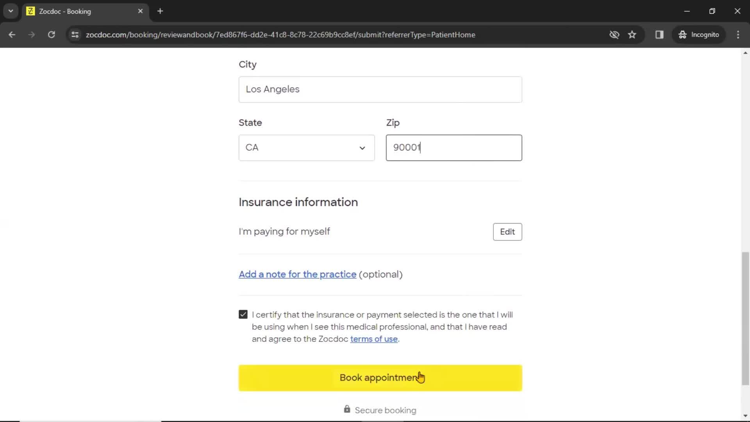750x422 pixels.
Task: Close the Zocdoc - Booking tab
Action: (x=140, y=11)
